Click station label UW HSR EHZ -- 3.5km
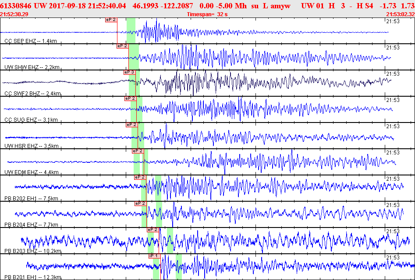This screenshot has height=280, width=415. click(x=32, y=146)
